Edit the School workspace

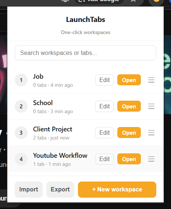(104, 107)
